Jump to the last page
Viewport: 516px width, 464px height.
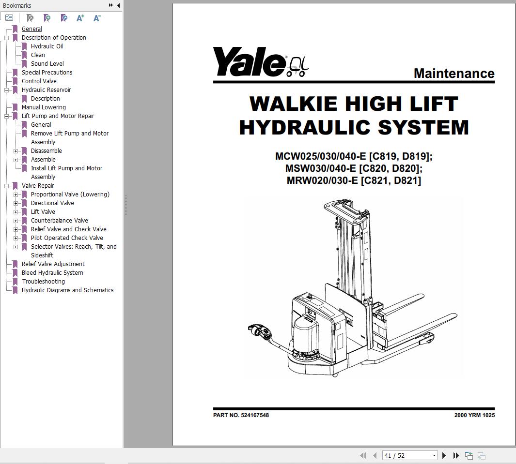[x=456, y=455]
